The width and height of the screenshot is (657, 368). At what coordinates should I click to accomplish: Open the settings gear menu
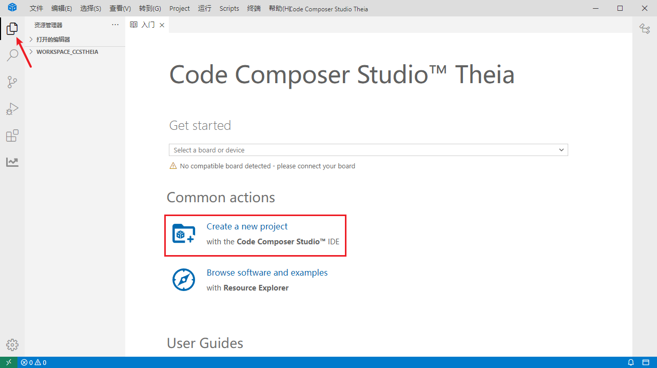click(x=12, y=345)
